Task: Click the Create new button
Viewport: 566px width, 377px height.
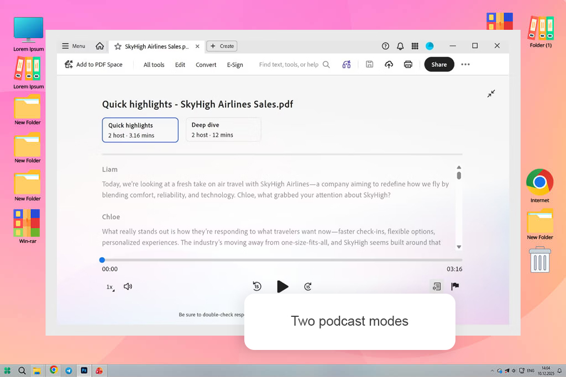Action: tap(222, 46)
